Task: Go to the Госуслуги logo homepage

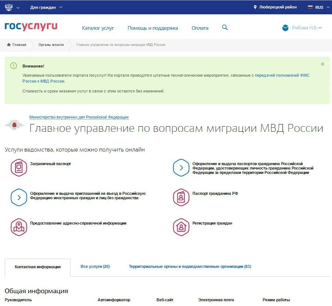Action: coord(31,26)
